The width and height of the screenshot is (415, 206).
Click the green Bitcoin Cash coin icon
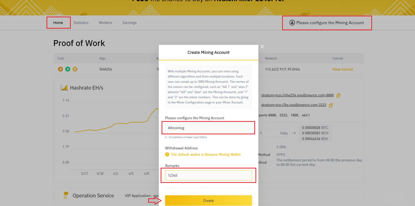68,69
